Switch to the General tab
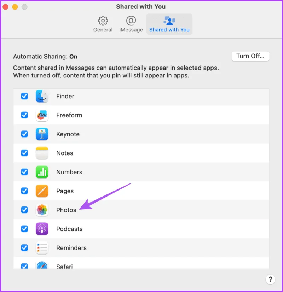Viewport: 283px width, 292px height. click(103, 24)
